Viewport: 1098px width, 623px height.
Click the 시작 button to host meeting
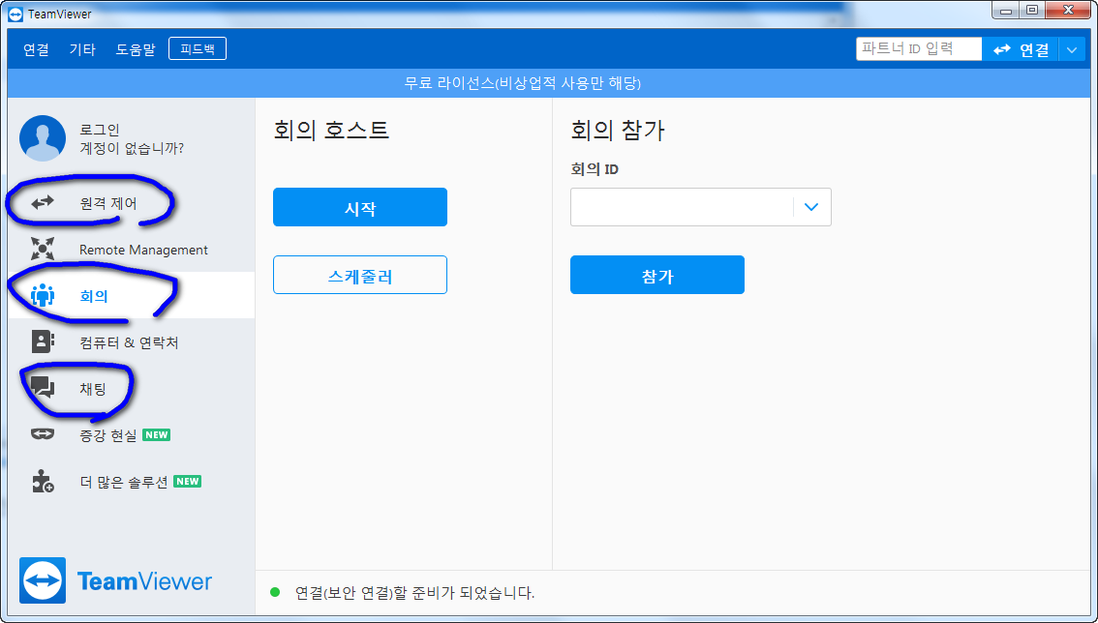pyautogui.click(x=360, y=207)
